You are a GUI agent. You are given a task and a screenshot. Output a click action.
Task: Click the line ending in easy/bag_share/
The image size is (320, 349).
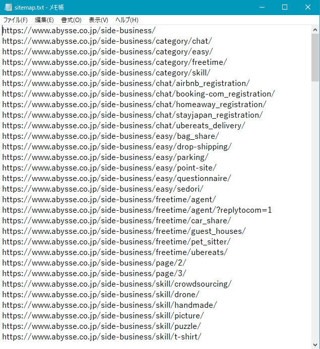pos(110,136)
